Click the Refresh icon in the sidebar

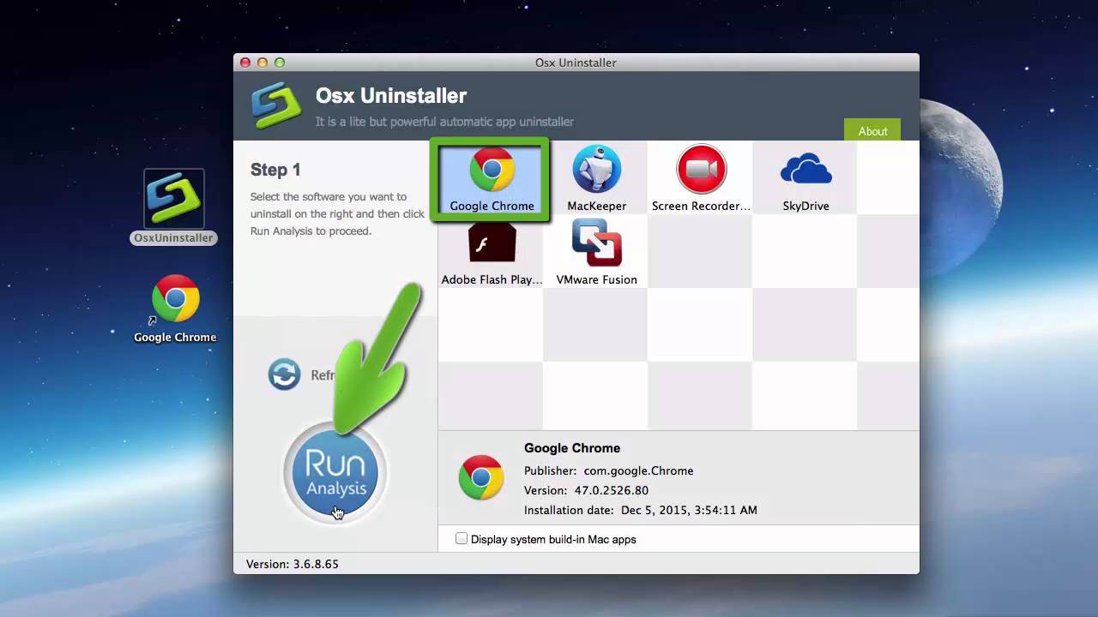(284, 374)
